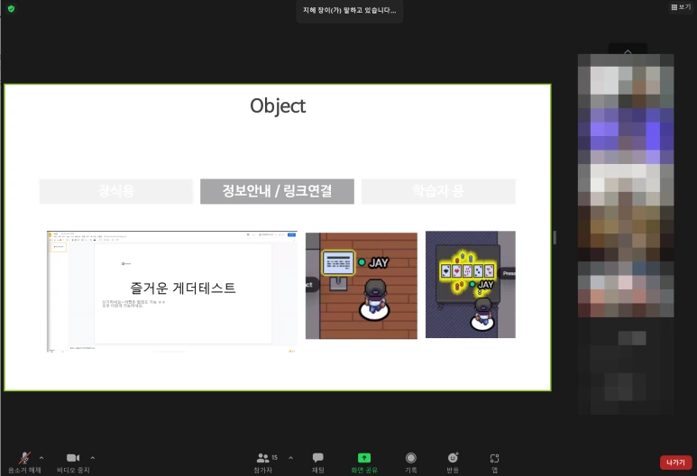Image resolution: width=697 pixels, height=476 pixels.
Task: Expand video options arrow beside camera
Action: (x=93, y=457)
